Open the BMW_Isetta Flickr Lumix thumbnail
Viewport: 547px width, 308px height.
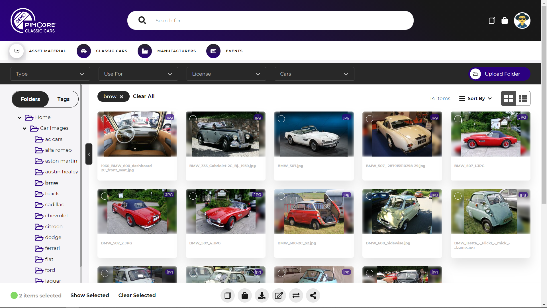point(491,212)
